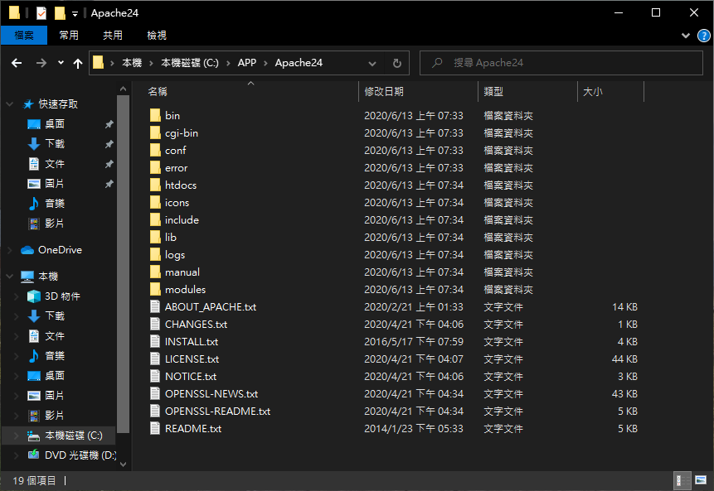The height and width of the screenshot is (491, 714).
Task: Click the navigation pane scroll down arrow
Action: pos(123,465)
